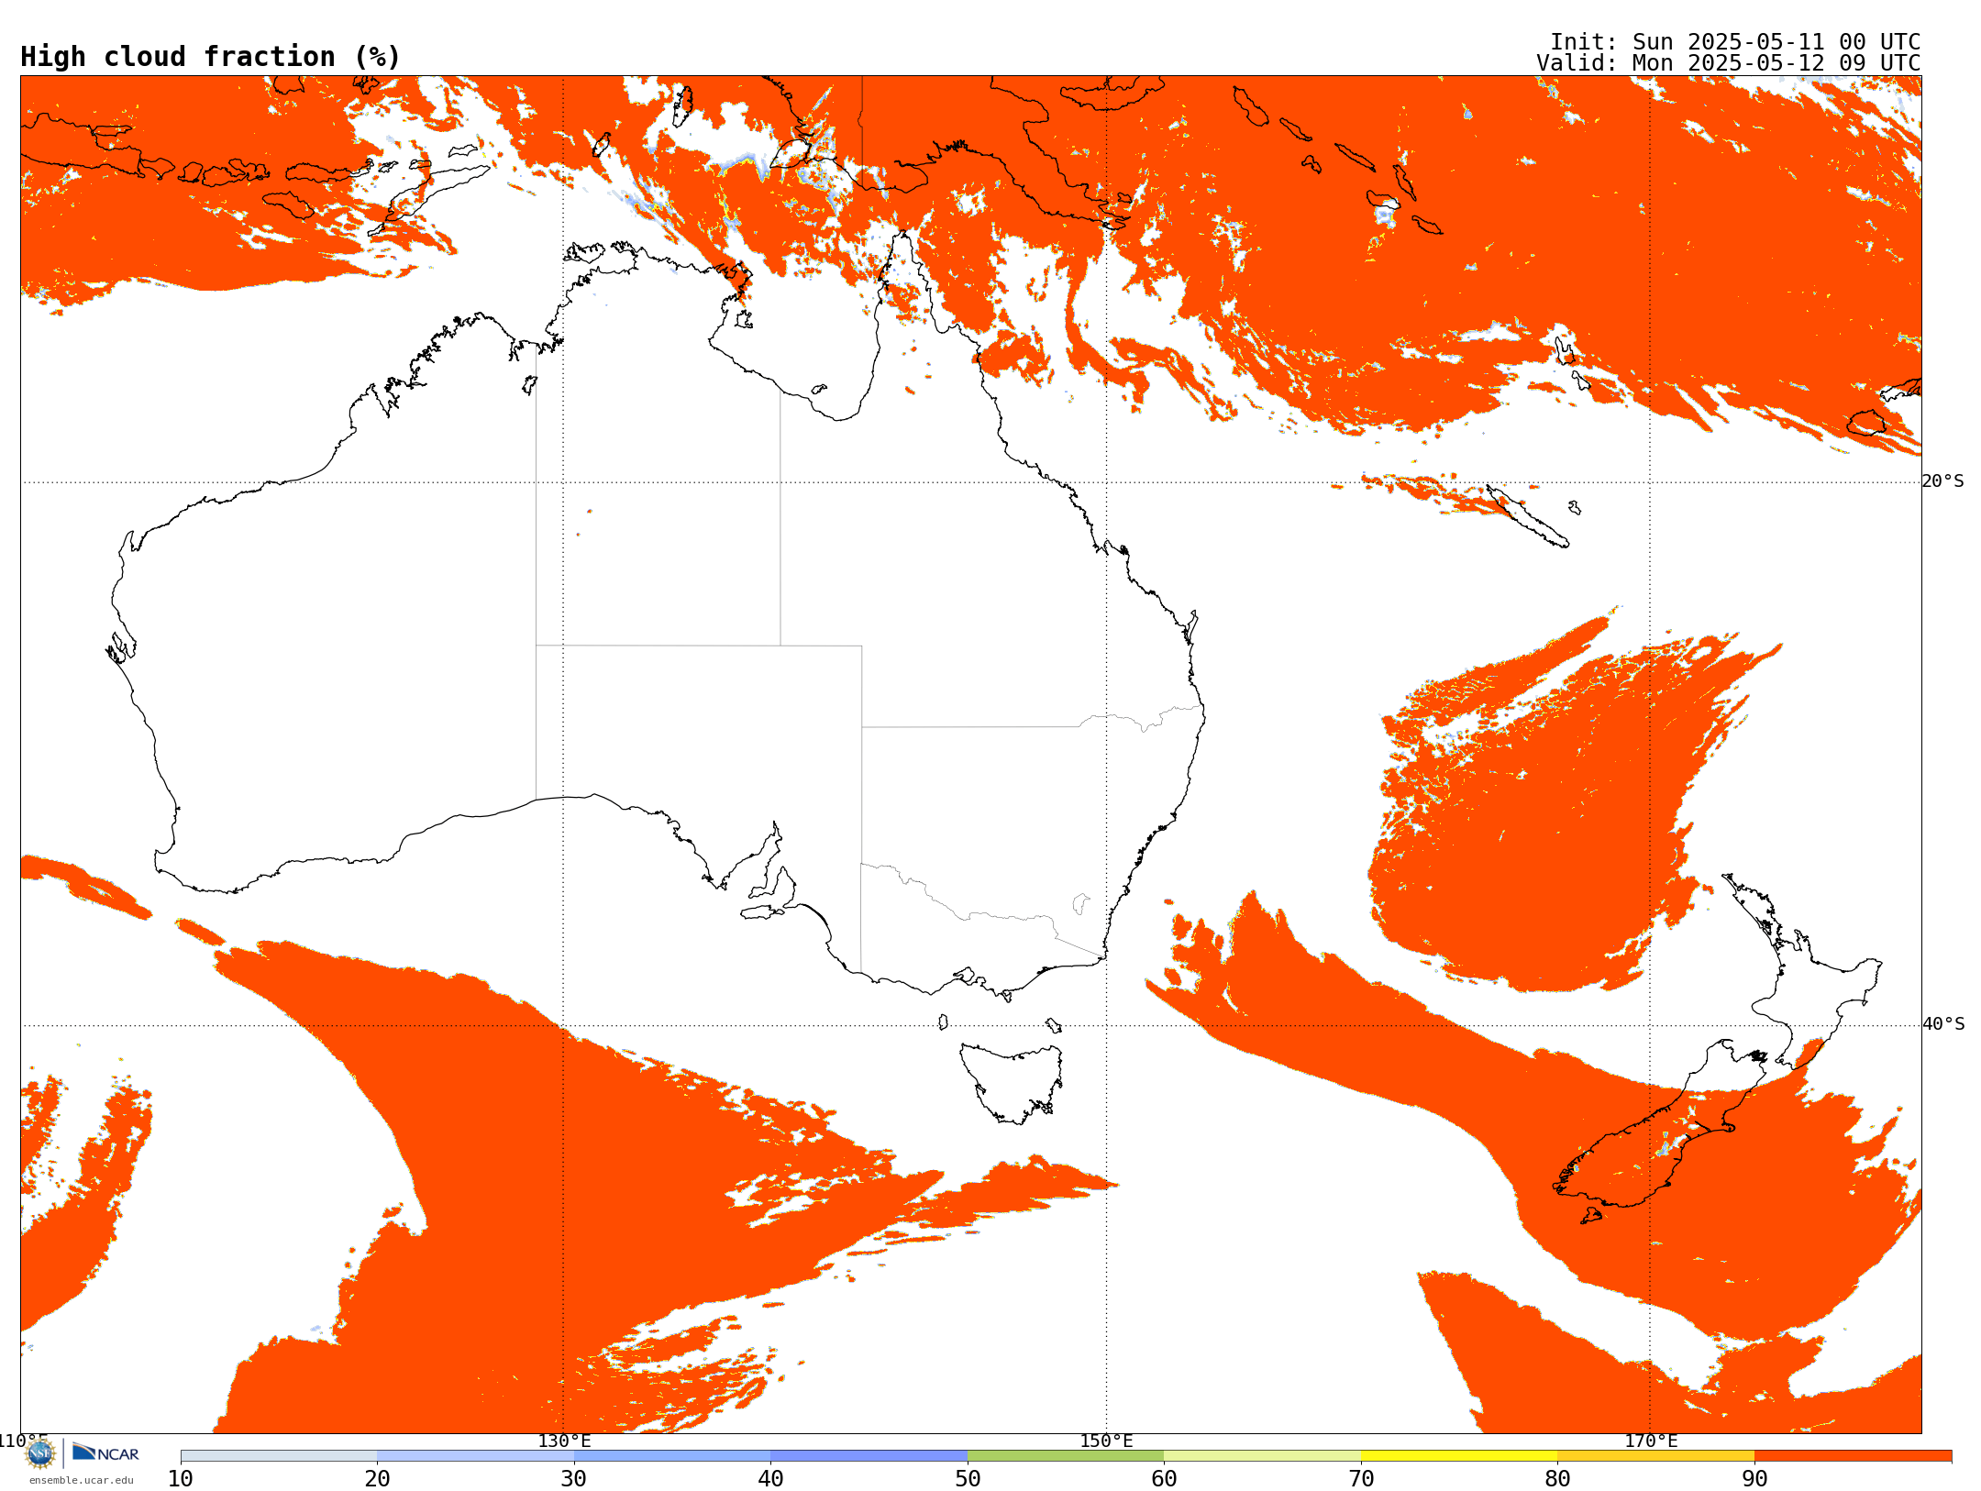This screenshot has height=1491, width=1981.
Task: Click the colorbar label 30
Action: pyautogui.click(x=574, y=1478)
